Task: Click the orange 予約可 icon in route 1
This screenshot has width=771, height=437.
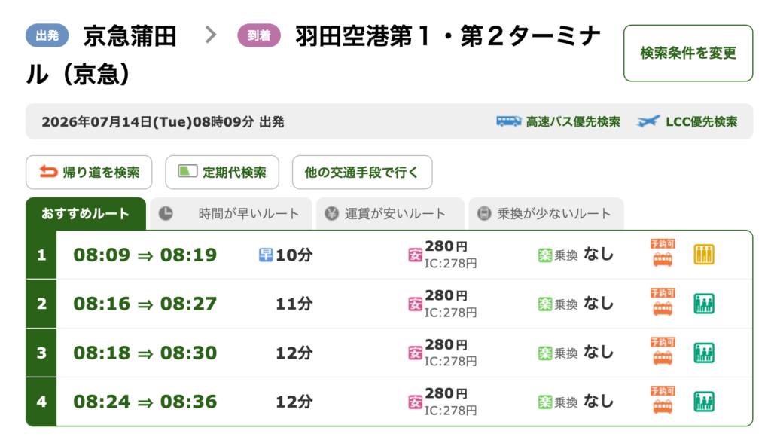Action: click(663, 253)
